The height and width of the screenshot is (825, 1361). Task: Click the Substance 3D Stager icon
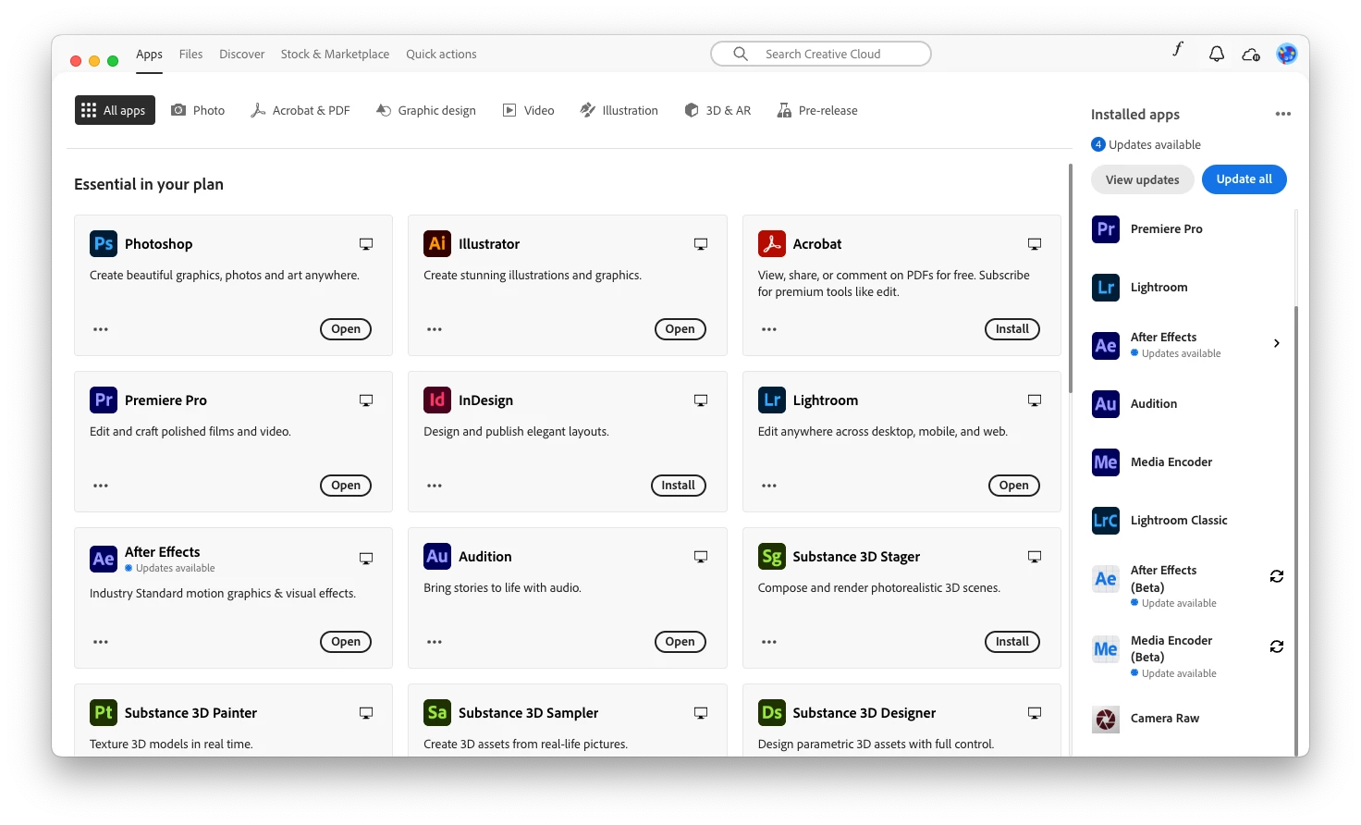point(771,556)
